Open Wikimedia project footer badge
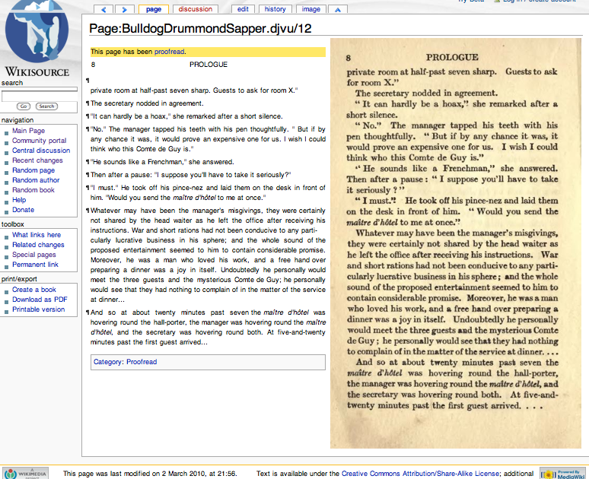 26,473
